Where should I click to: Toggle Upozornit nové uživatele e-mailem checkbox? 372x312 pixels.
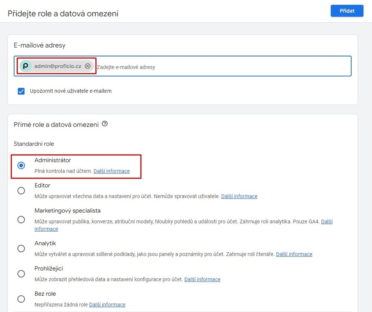(x=21, y=91)
